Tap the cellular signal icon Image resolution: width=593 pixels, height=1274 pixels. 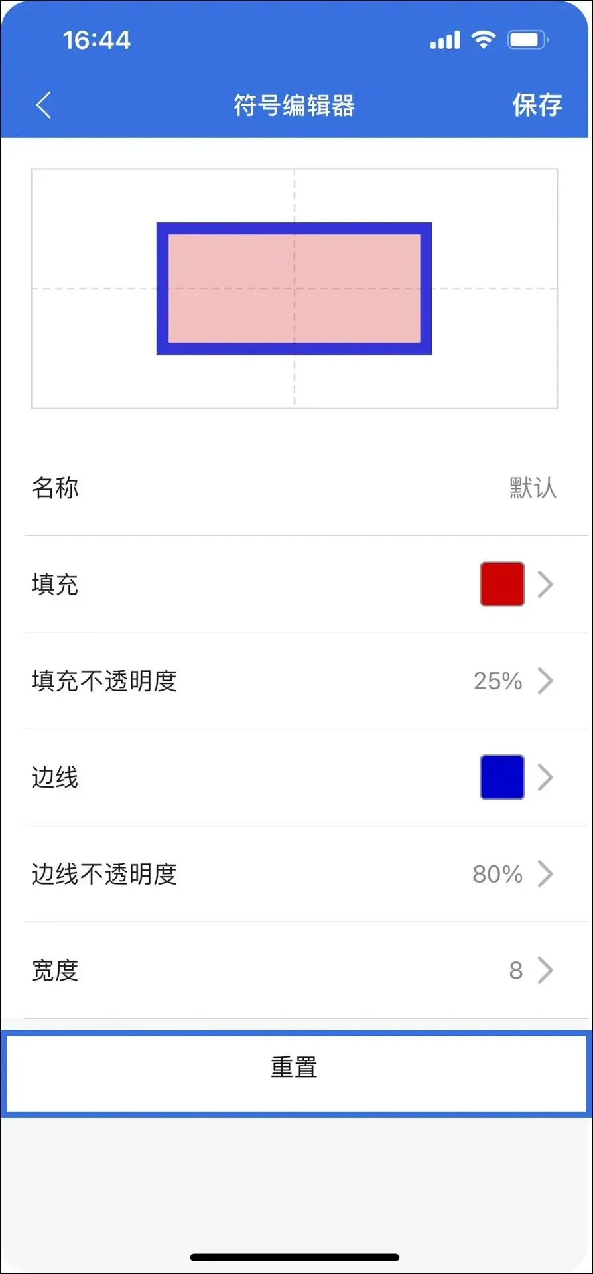445,40
